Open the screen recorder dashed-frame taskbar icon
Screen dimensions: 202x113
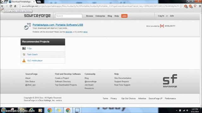coord(77,110)
